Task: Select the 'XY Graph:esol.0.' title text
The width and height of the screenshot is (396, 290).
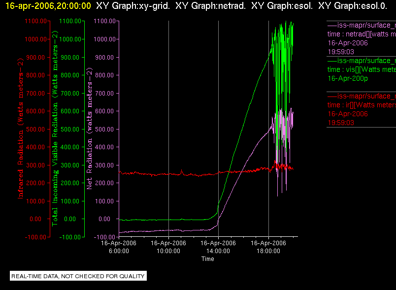Action: [353, 6]
